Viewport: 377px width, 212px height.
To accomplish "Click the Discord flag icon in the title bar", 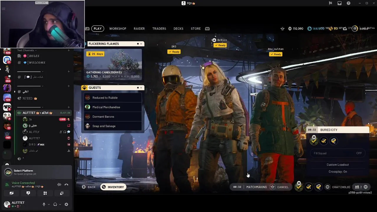I will (x=330, y=3).
